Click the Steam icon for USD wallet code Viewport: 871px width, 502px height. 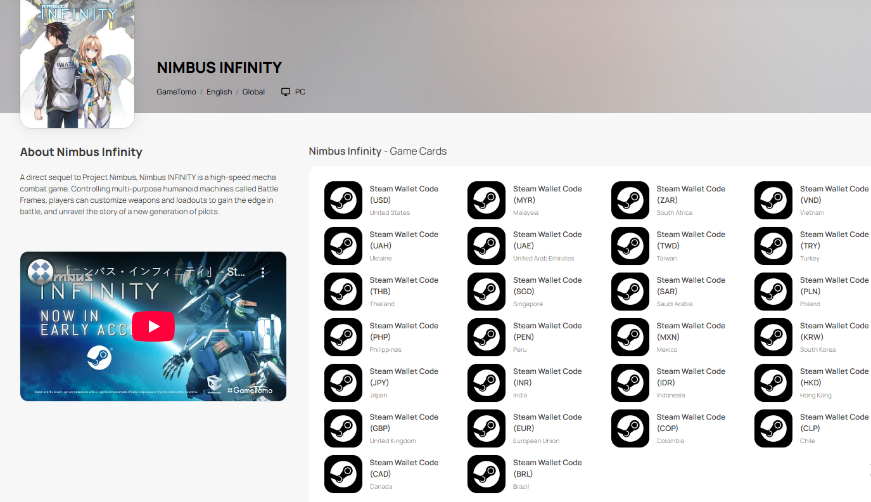(343, 200)
